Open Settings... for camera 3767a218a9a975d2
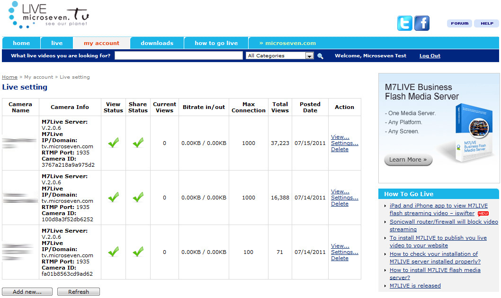The height and width of the screenshot is (298, 501). tap(344, 143)
